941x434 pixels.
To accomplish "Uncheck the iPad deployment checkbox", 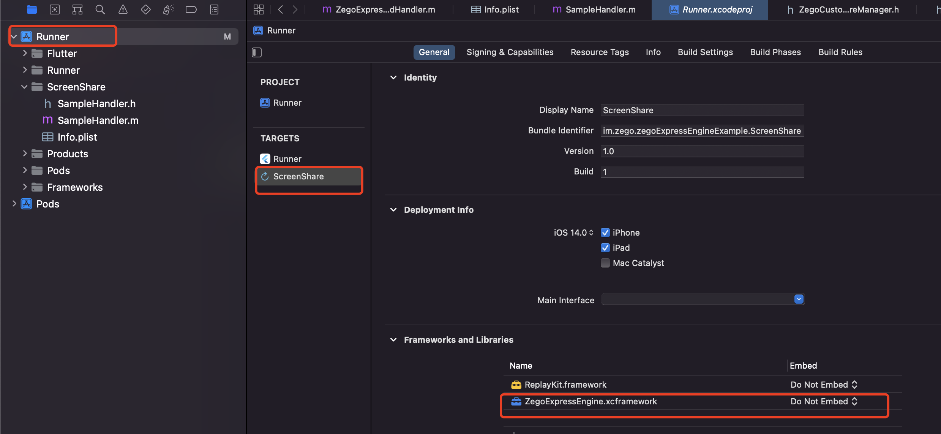I will pyautogui.click(x=605, y=248).
